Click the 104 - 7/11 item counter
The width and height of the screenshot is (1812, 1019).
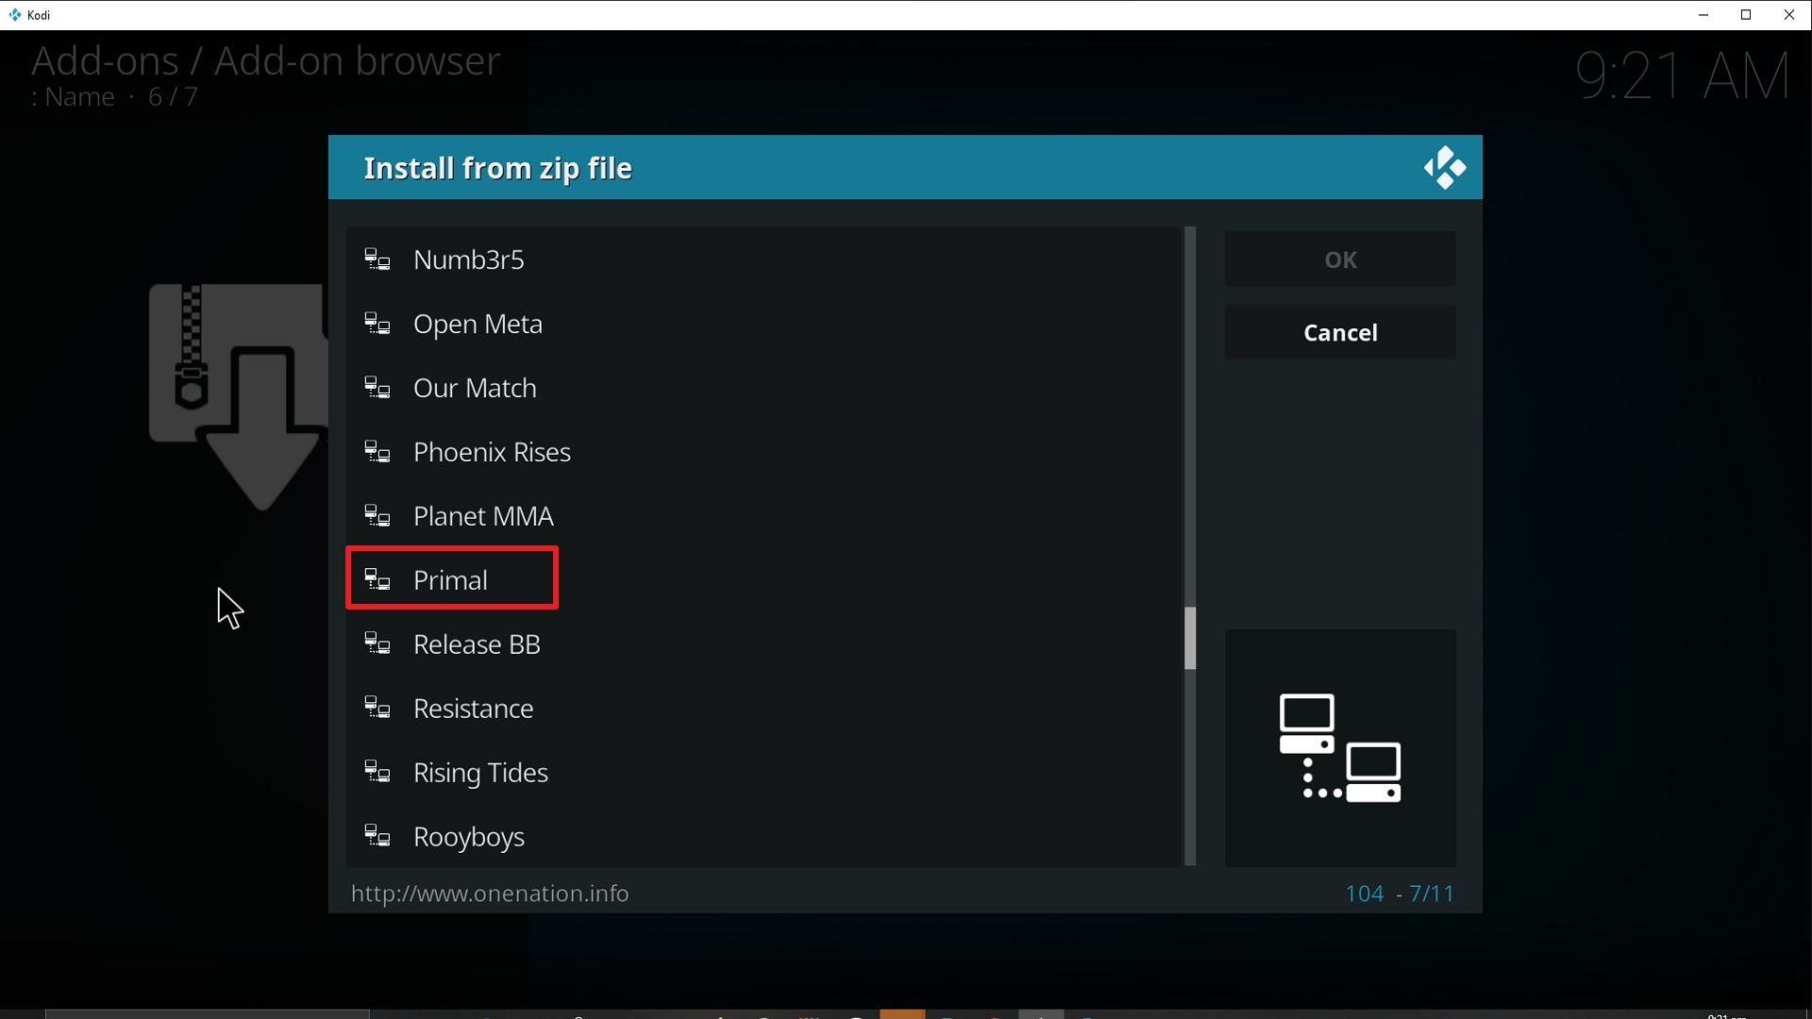pos(1401,894)
